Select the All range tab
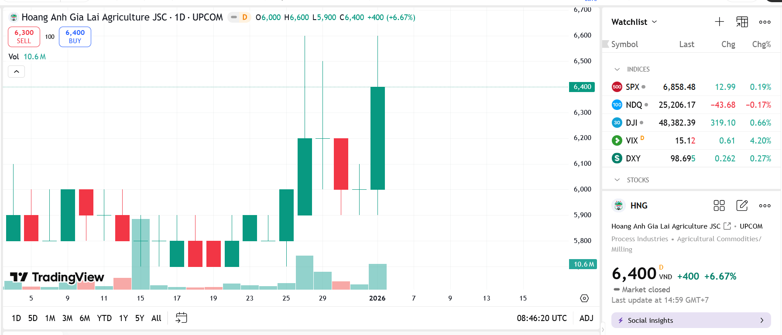Screen dimensions: 782x335 point(156,318)
